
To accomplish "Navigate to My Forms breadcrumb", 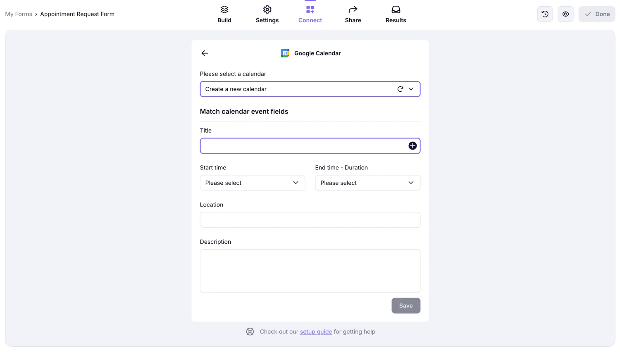I will (18, 14).
